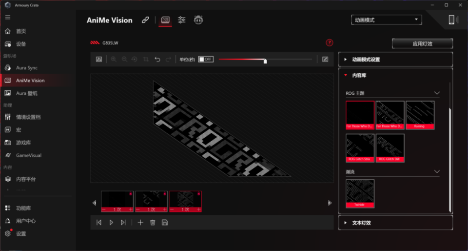Screen dimensions: 468x251
Task: Redo the last edit
Action: click(x=168, y=59)
